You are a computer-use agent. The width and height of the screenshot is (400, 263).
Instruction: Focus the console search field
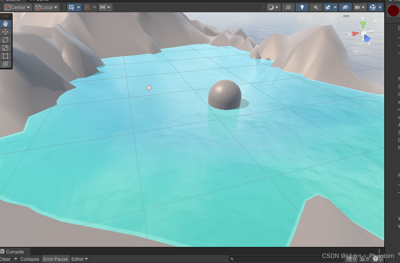click(x=286, y=259)
